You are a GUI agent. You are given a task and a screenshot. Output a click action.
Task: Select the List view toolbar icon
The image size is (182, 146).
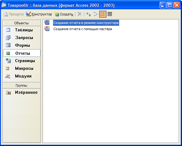(x=103, y=14)
